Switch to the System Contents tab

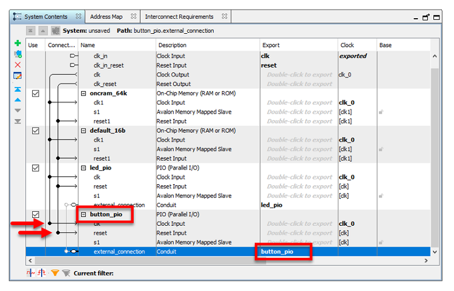46,17
